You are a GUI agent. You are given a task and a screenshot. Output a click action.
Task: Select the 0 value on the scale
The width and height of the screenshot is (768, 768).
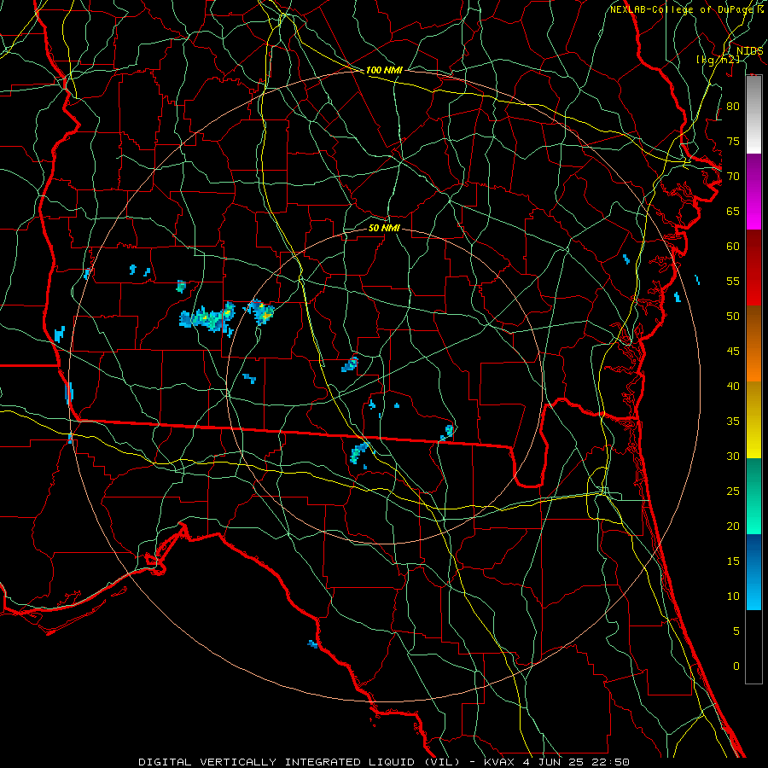[x=736, y=666]
